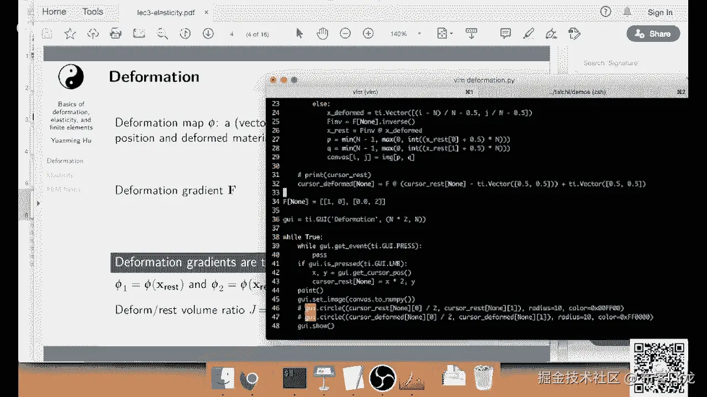The height and width of the screenshot is (397, 707).
Task: Click the stamp tool icon
Action: click(x=574, y=34)
